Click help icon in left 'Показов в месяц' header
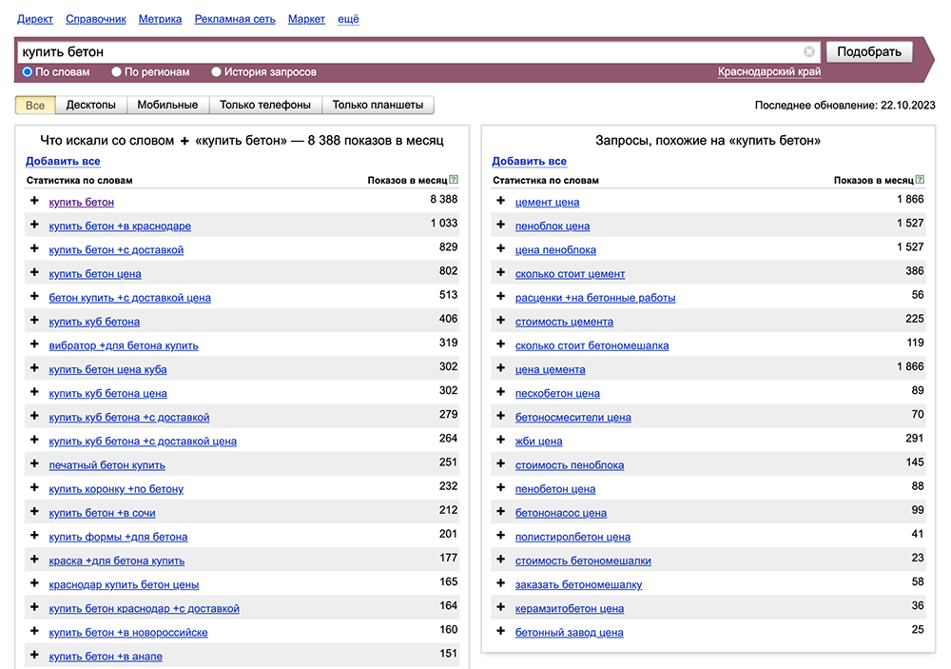The width and height of the screenshot is (951, 669). (454, 180)
